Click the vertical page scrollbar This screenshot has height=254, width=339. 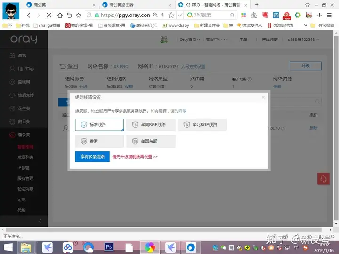[x=336, y=128]
